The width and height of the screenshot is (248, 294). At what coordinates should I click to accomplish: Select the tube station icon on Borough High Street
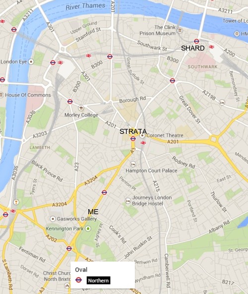pos(172,81)
